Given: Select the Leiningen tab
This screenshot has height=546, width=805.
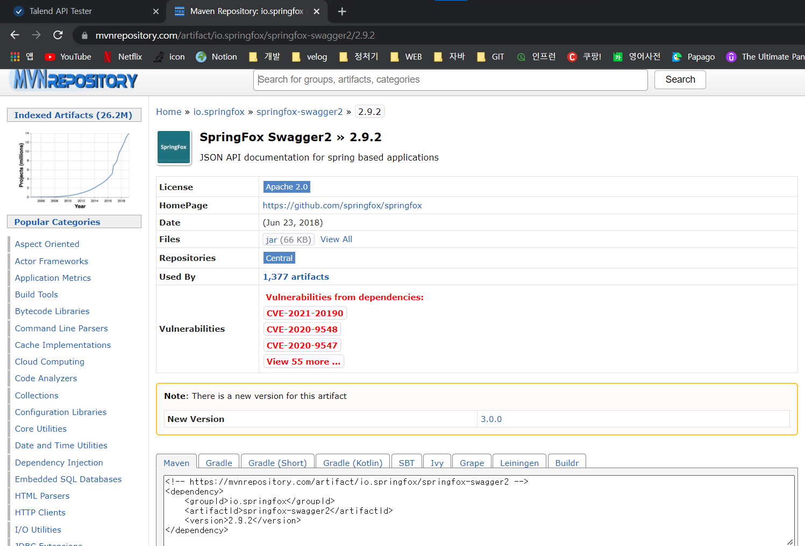Looking at the screenshot, I should point(519,463).
